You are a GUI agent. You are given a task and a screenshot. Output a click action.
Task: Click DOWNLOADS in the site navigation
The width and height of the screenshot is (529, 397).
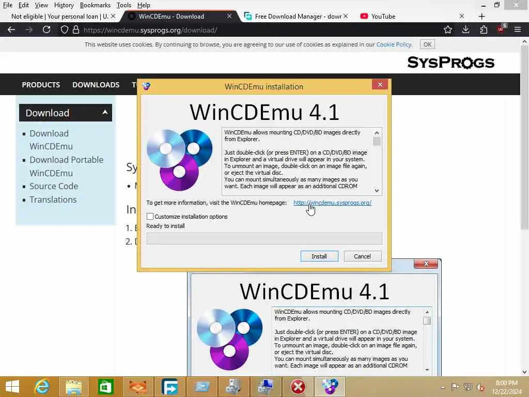[96, 84]
